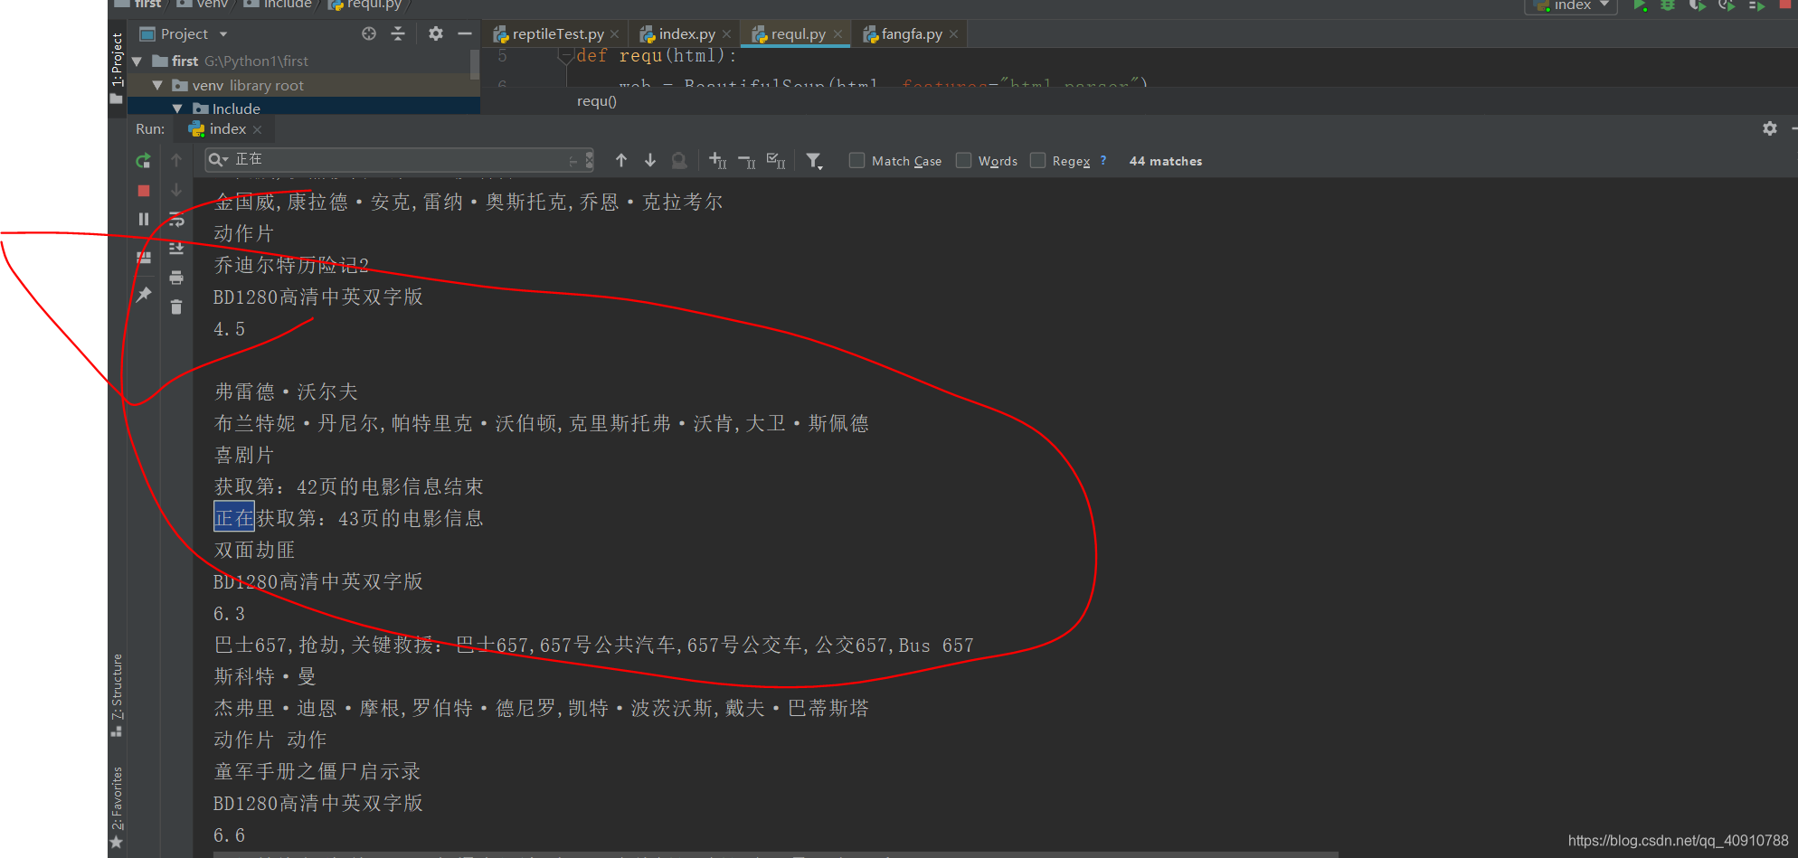Collapse the def requ code fold marker
The width and height of the screenshot is (1798, 858).
pyautogui.click(x=565, y=56)
